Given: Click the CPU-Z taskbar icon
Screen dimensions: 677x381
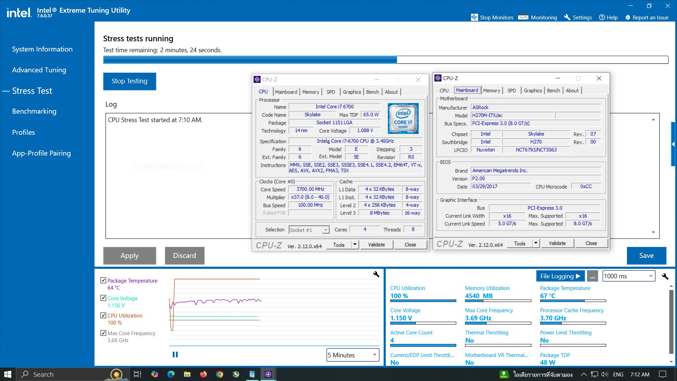Looking at the screenshot, I should click(268, 374).
